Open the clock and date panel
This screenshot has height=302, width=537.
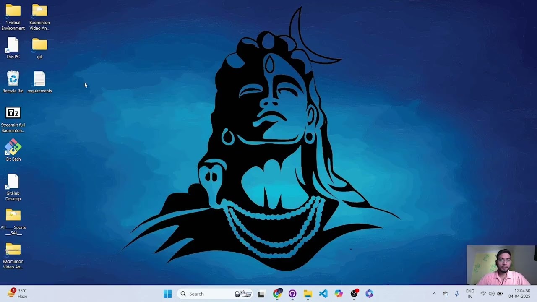[x=519, y=294]
